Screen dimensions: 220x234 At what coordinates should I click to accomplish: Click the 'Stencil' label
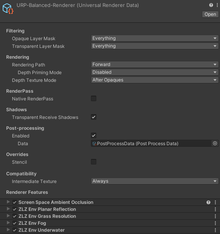click(x=19, y=162)
